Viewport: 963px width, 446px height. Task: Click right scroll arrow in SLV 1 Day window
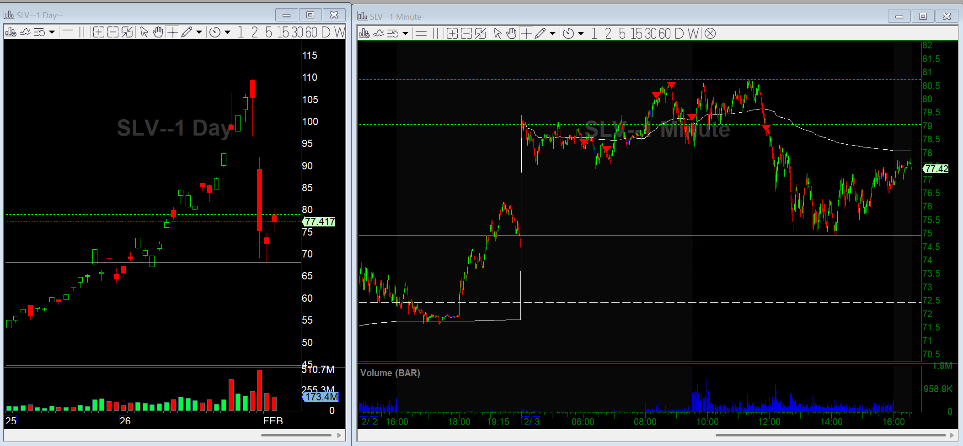coord(339,435)
